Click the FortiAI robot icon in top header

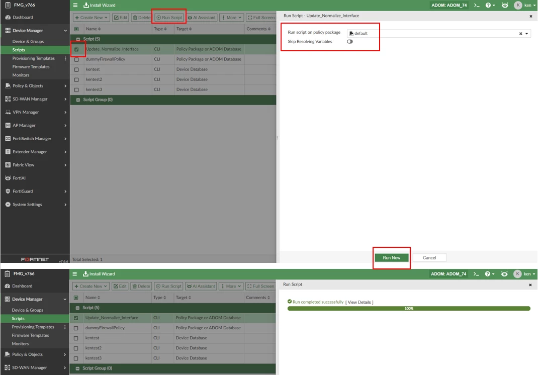[x=505, y=5]
